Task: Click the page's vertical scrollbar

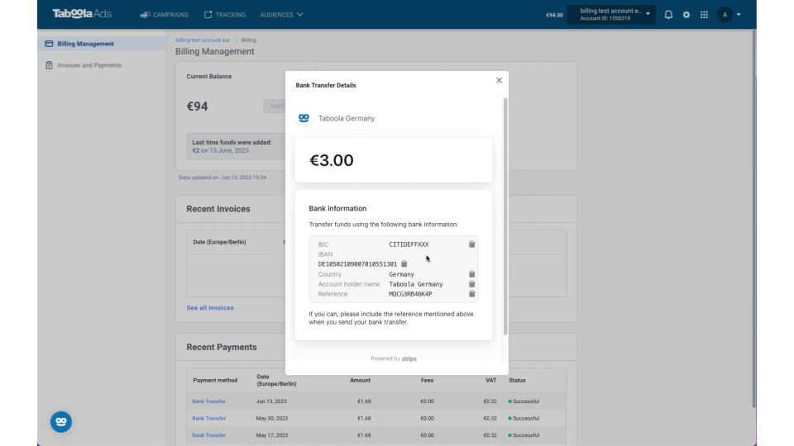Action: pos(753,217)
